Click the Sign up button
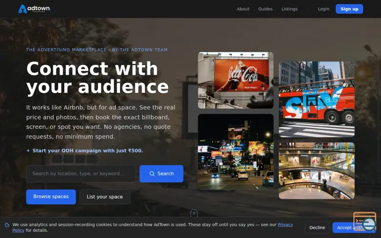 [x=350, y=9]
